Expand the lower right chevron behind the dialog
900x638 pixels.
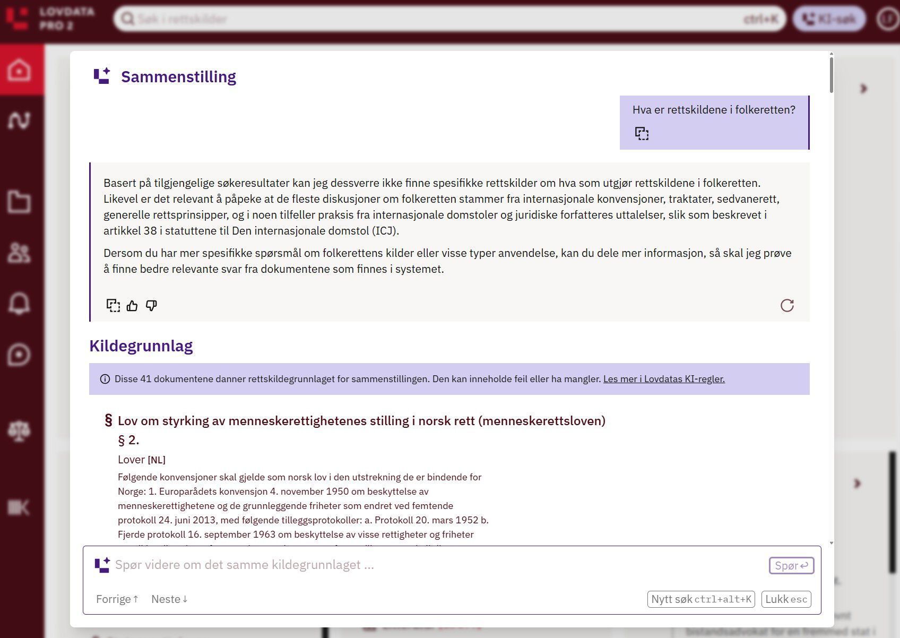857,484
